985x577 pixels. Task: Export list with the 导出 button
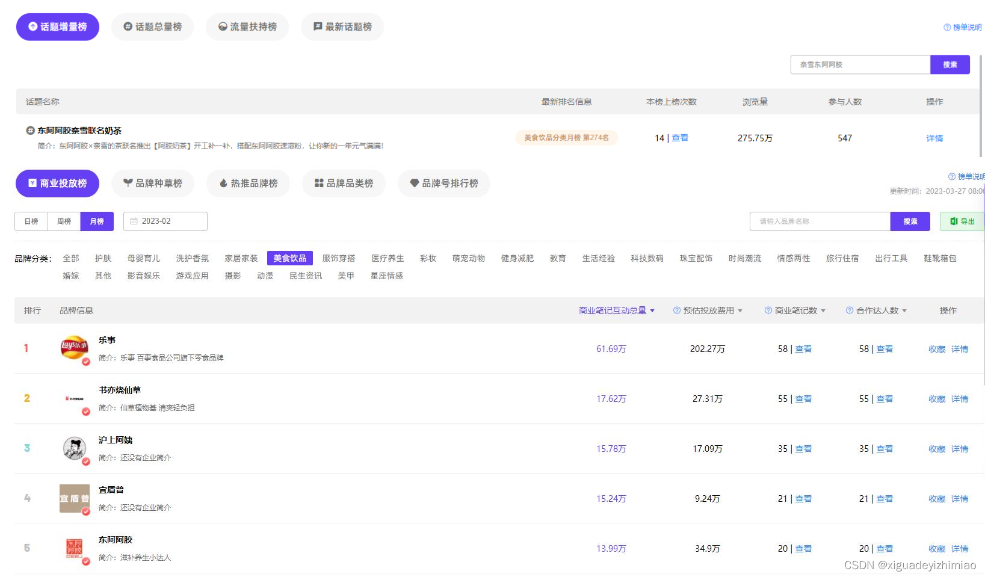(x=962, y=221)
